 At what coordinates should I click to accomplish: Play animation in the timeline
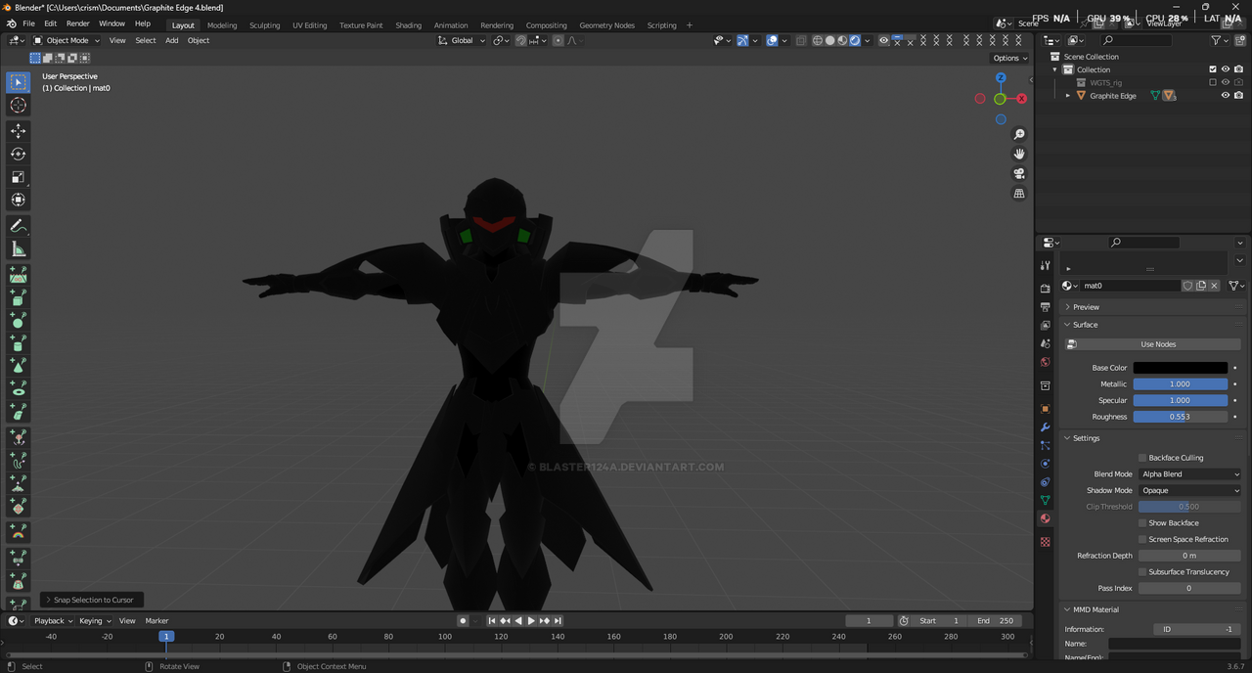531,620
